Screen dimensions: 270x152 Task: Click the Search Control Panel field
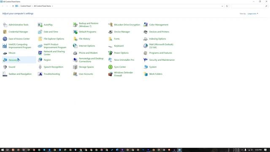coord(249,6)
